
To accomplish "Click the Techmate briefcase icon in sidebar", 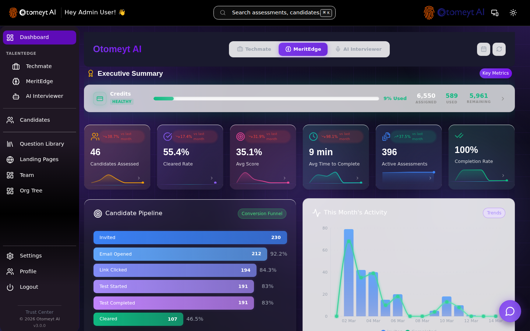I will tap(16, 67).
